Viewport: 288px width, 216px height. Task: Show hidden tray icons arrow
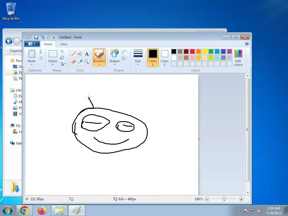click(x=239, y=211)
